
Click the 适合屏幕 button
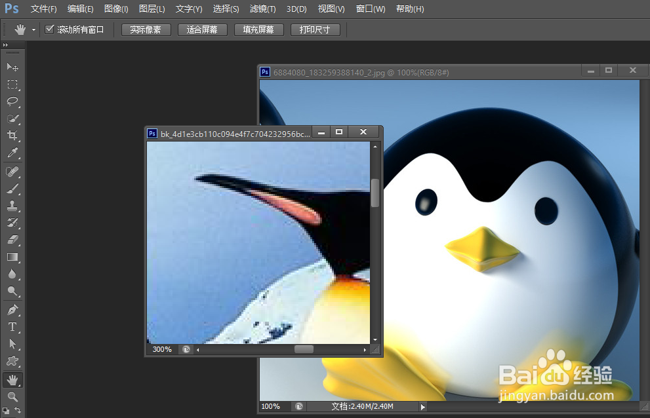pyautogui.click(x=202, y=30)
